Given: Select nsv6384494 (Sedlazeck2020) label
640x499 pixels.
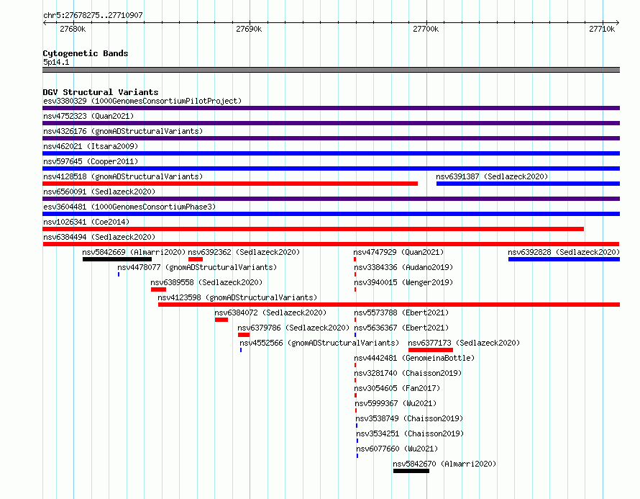Looking at the screenshot, I should coord(99,237).
